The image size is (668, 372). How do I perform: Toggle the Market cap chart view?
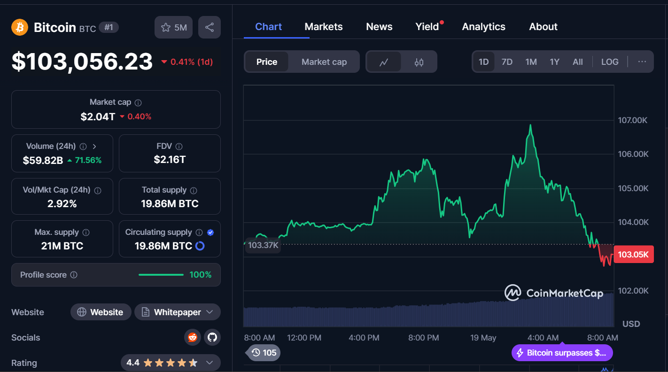click(x=324, y=62)
